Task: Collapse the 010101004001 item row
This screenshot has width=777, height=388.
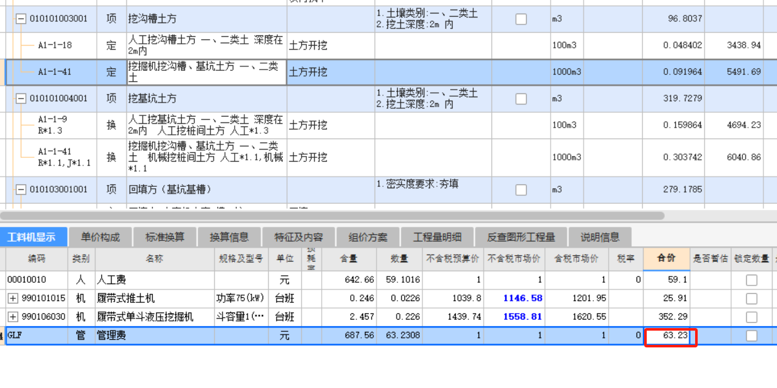Action: point(21,99)
